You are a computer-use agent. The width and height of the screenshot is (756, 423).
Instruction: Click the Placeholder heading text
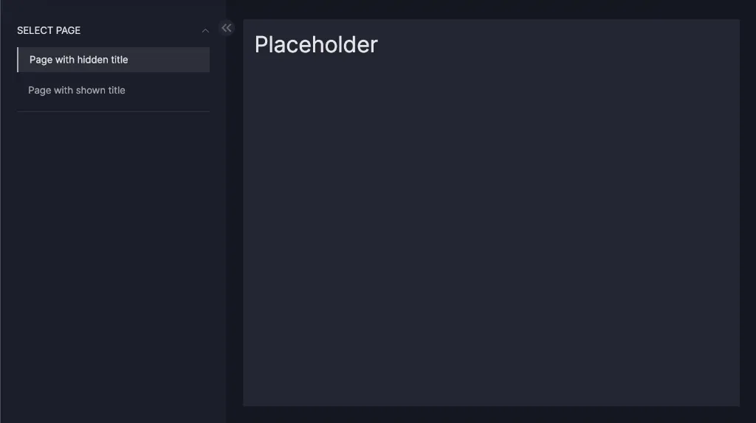(316, 44)
